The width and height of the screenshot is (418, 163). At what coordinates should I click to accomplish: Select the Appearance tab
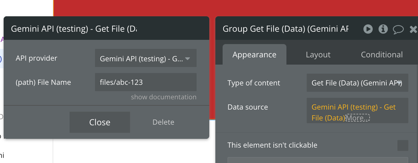[x=254, y=55]
